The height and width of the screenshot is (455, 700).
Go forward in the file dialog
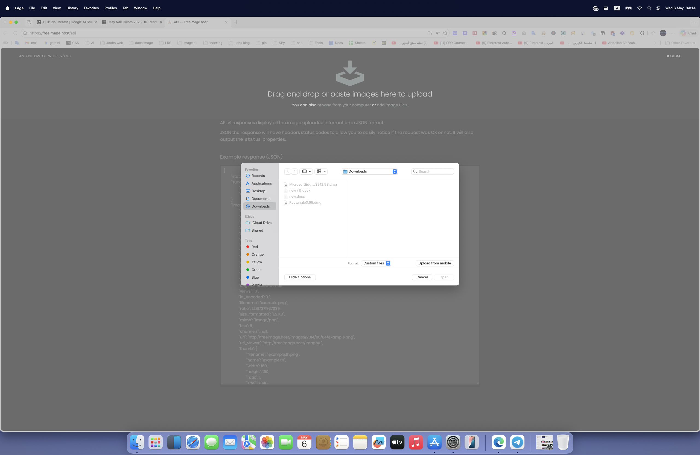[294, 171]
